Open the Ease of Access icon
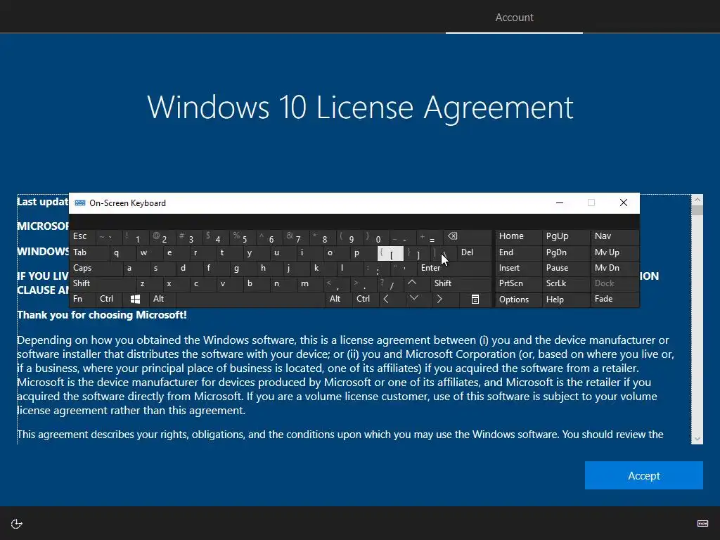The height and width of the screenshot is (540, 720). (x=17, y=524)
